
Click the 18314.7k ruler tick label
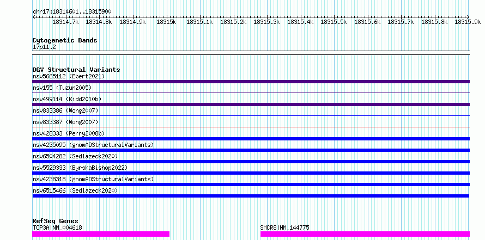point(65,22)
